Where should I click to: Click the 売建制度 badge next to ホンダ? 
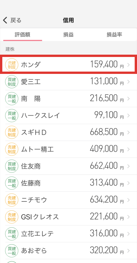click(12, 65)
